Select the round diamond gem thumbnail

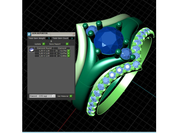[32, 50]
